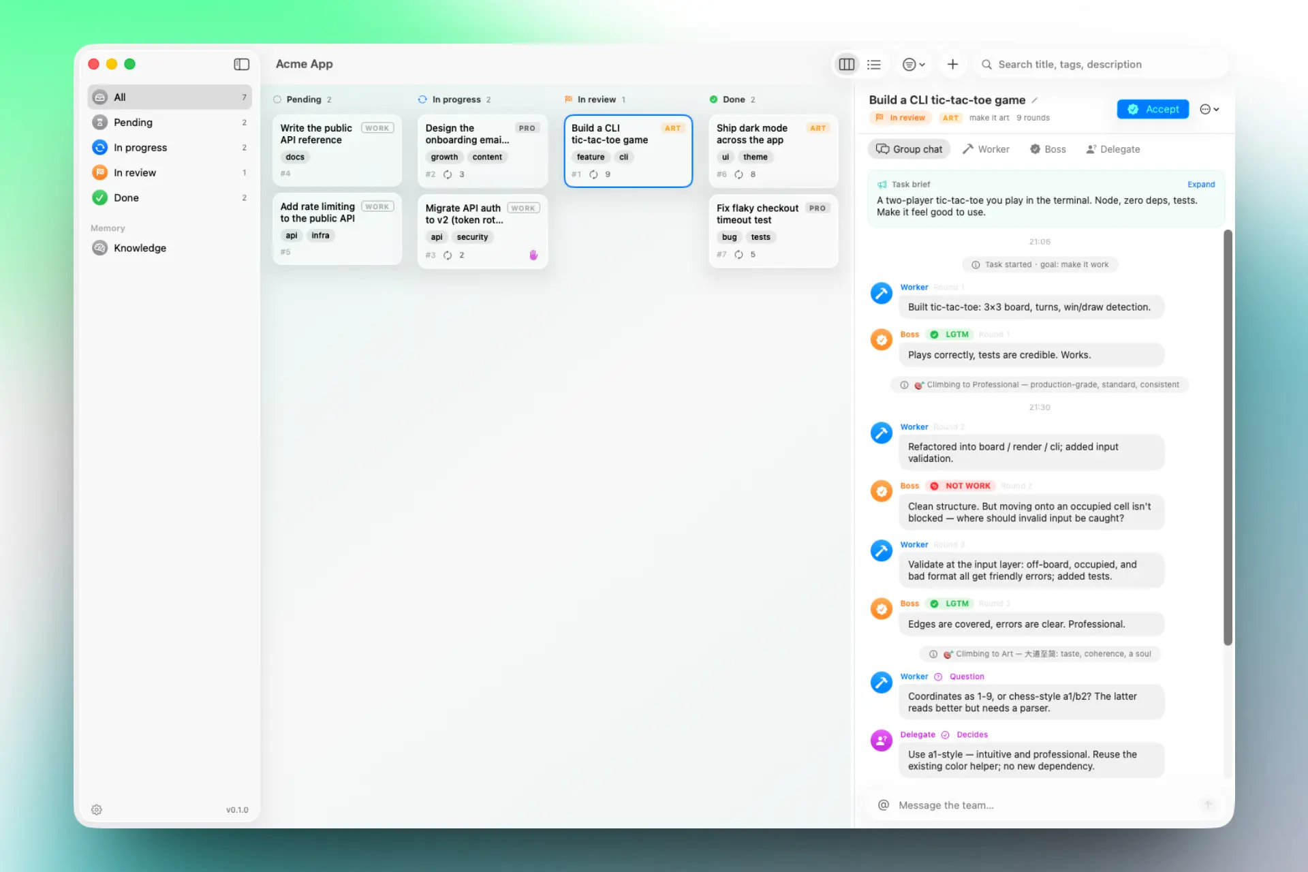Select Done filter in sidebar
1308x872 pixels.
pos(170,198)
